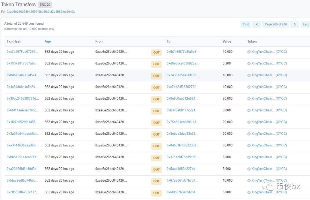310x200 pixels.
Task: Open recipient address 0x371edfd78dd91d5...
Action: (x=183, y=157)
